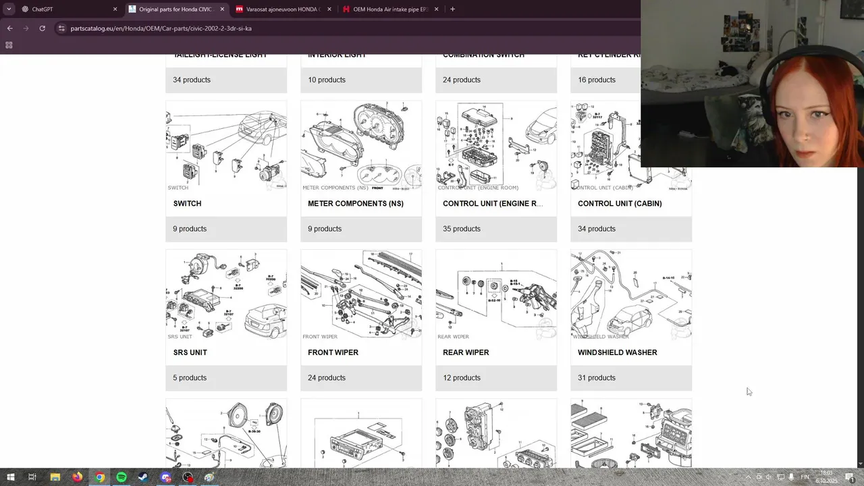Click the METER COMPONENTS (NS) diagram image
This screenshot has width=864, height=486.
coord(361,146)
